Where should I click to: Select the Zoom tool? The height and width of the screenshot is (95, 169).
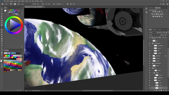click(2, 55)
